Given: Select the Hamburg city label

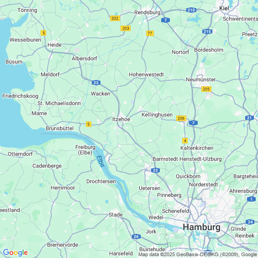Looking at the screenshot, I should point(201,227).
